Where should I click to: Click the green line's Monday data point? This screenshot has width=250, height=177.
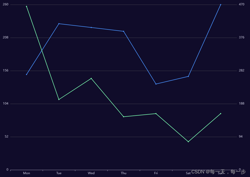coord(26,6)
